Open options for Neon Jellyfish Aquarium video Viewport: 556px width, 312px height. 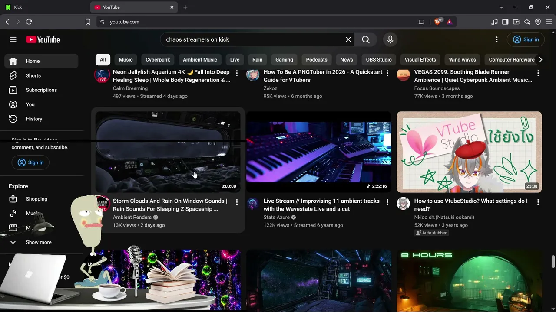[237, 73]
